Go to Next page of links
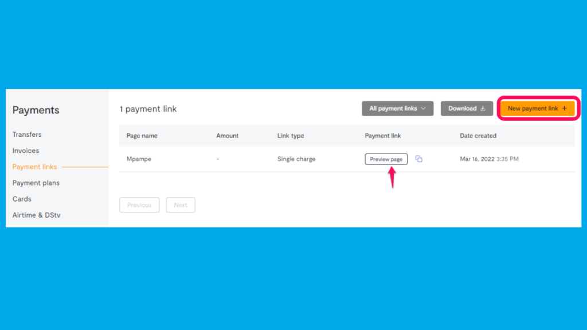The width and height of the screenshot is (587, 330). (181, 205)
